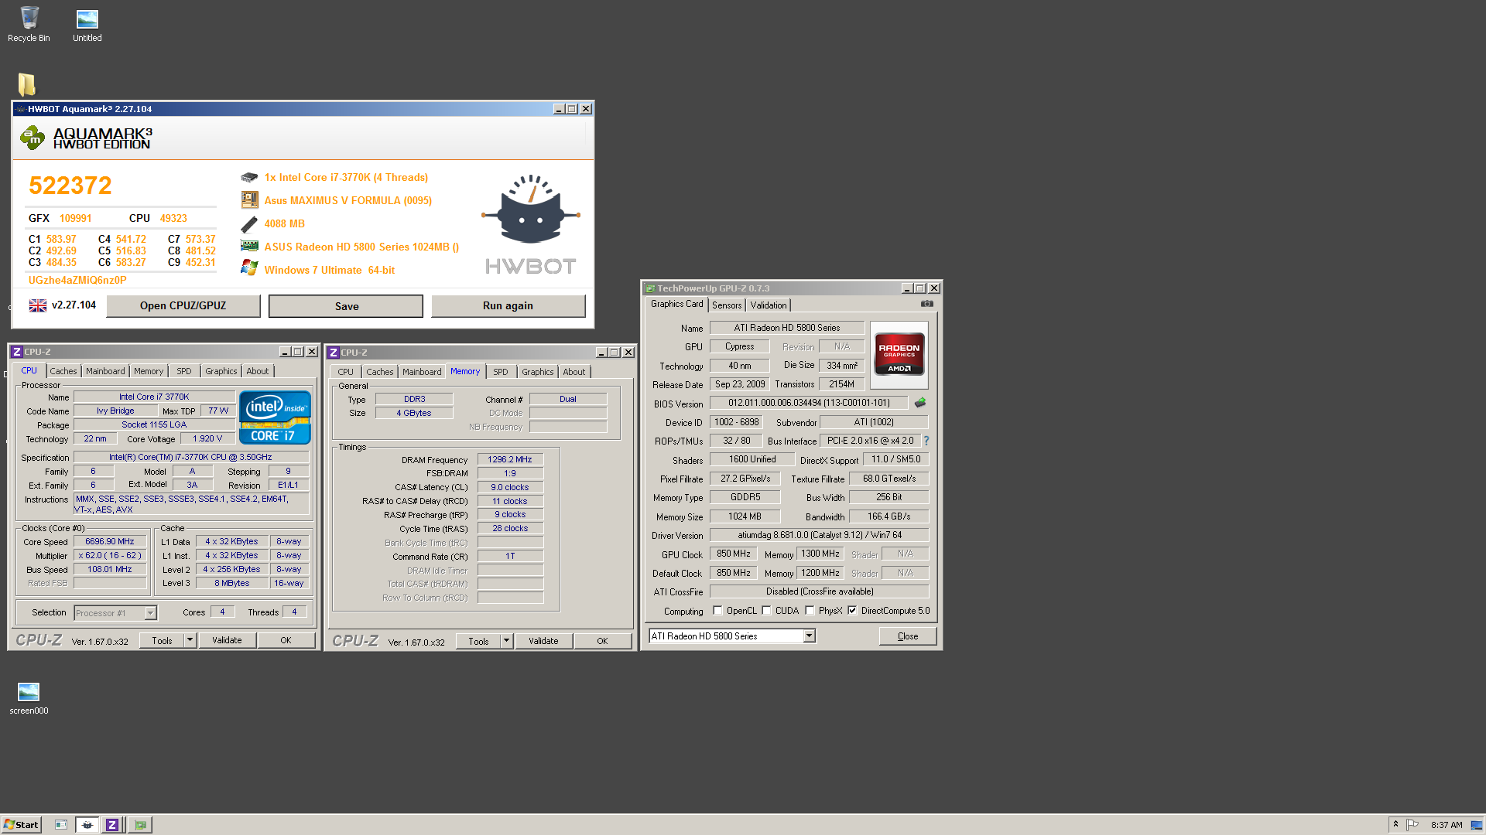Show hidden tray icons arrow
Screen dimensions: 1486x835
[x=1395, y=824]
